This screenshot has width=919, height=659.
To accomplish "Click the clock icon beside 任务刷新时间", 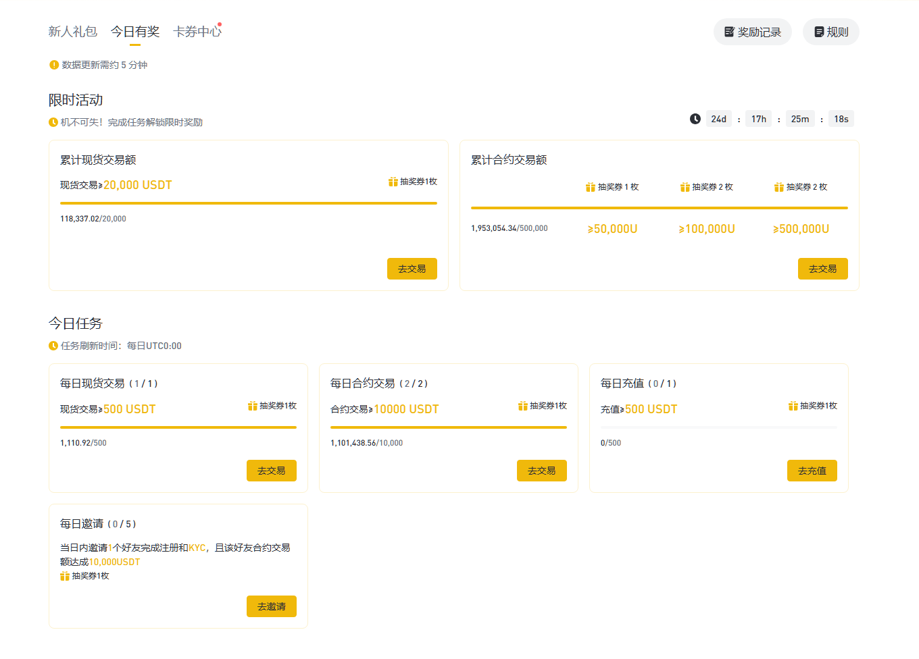I will pyautogui.click(x=53, y=346).
